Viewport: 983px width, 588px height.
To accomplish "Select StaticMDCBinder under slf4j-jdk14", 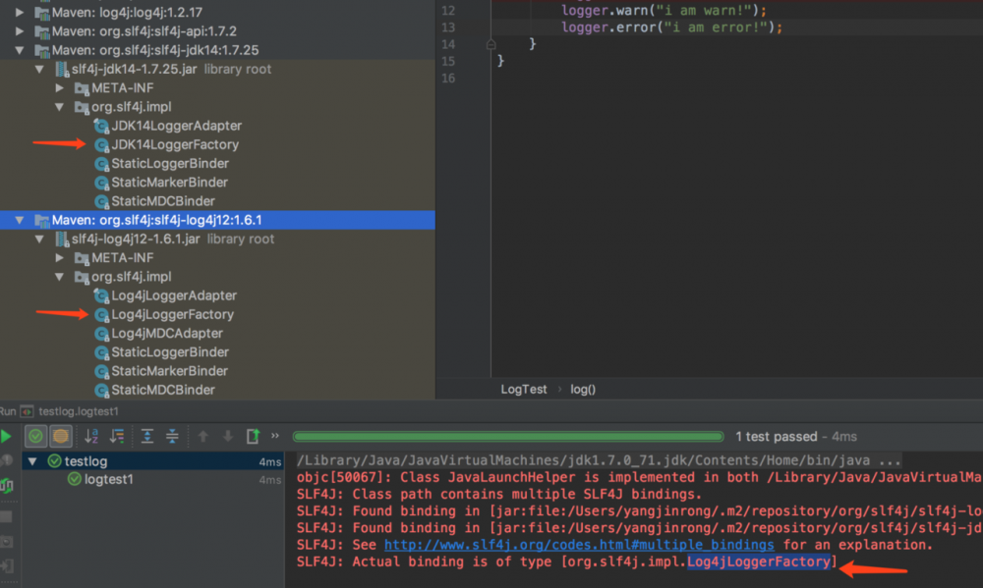I will 163,201.
